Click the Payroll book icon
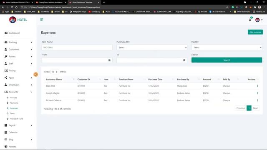The image size is (267, 150). [6, 125]
